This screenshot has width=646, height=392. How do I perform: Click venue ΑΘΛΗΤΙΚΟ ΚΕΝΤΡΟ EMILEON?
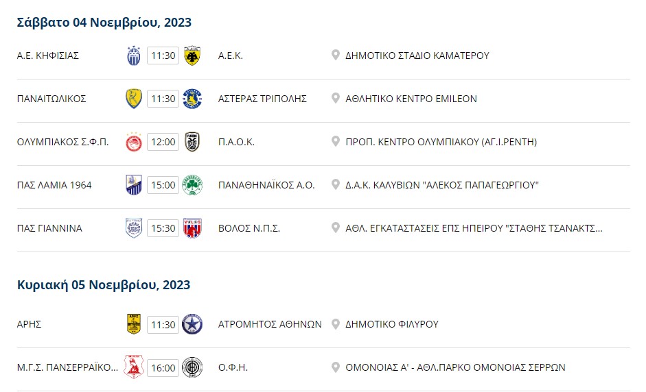point(411,99)
